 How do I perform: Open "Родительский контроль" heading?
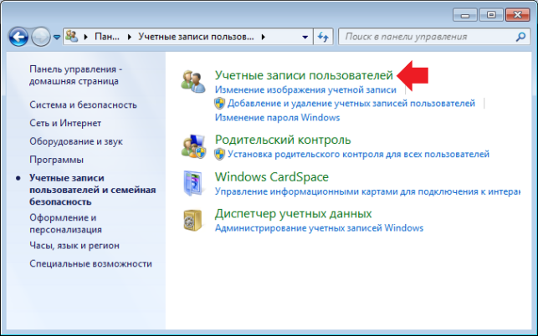tap(283, 140)
